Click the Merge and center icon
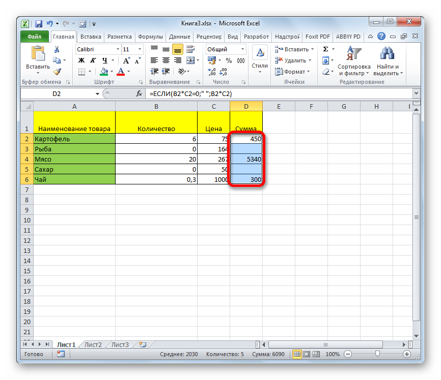 (x=190, y=60)
